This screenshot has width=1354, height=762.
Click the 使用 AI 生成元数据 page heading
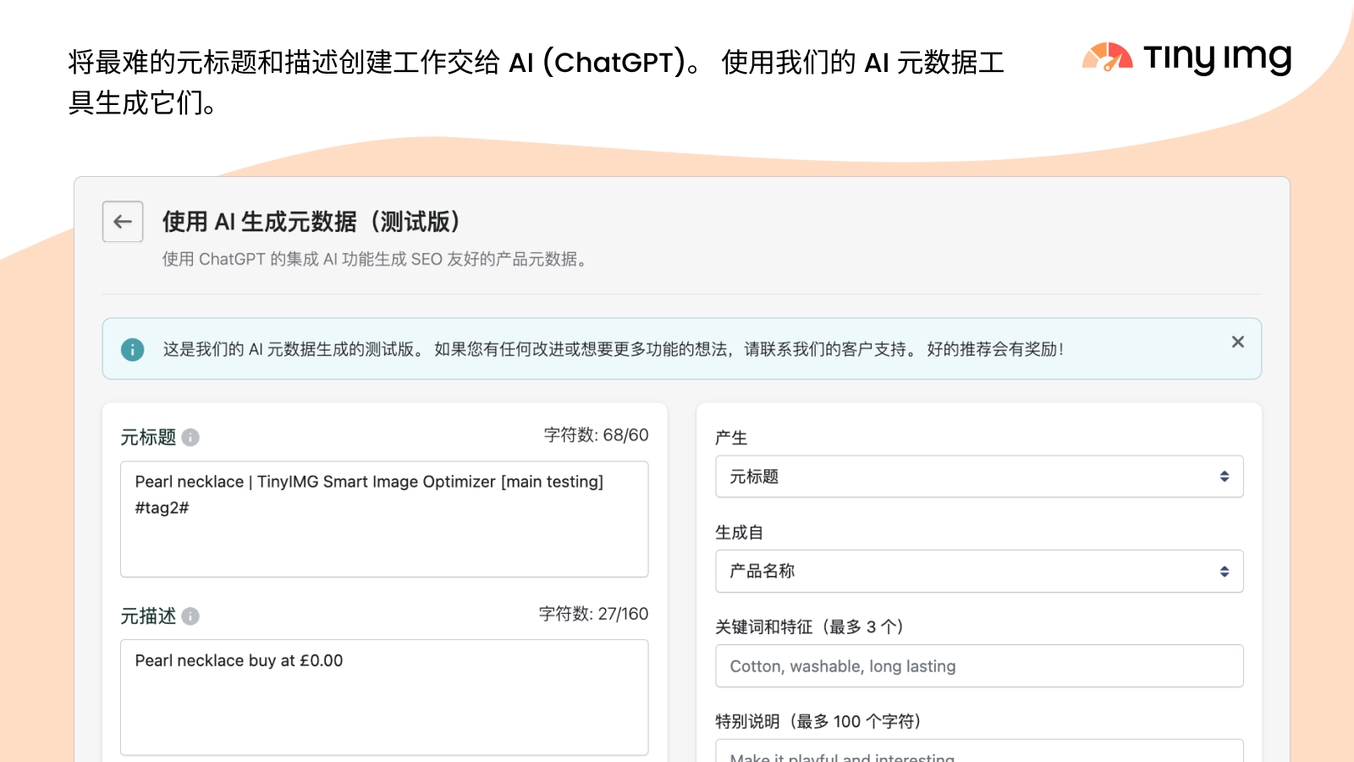[311, 222]
